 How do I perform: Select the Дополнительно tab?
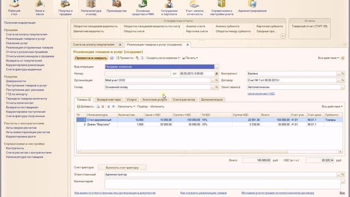tap(212, 100)
